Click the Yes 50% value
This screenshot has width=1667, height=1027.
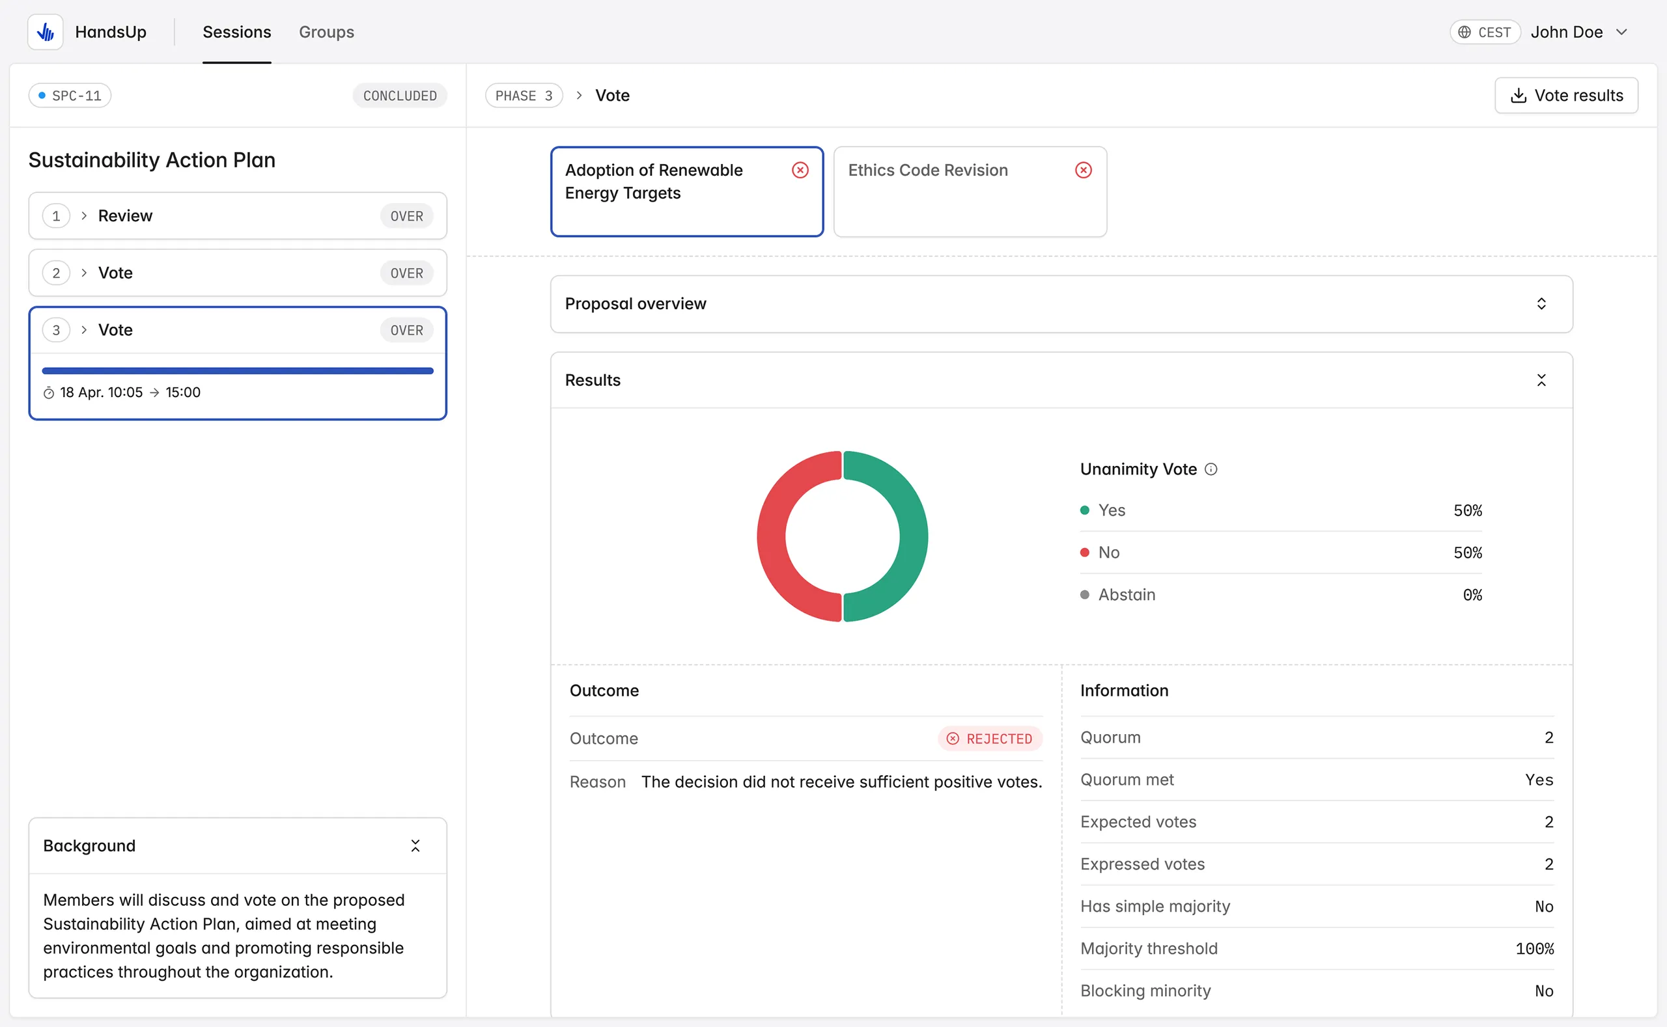tap(1468, 510)
